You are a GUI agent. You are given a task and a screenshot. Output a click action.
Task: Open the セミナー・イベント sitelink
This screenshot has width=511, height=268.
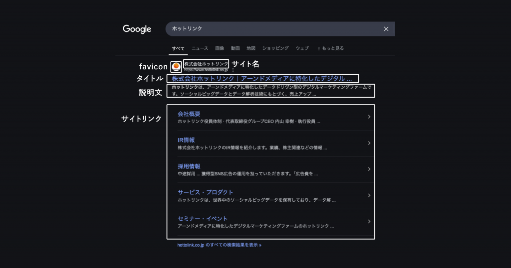[x=203, y=219]
